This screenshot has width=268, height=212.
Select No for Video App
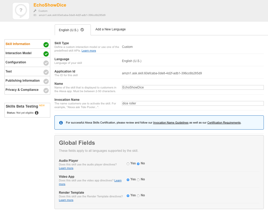coord(138,180)
